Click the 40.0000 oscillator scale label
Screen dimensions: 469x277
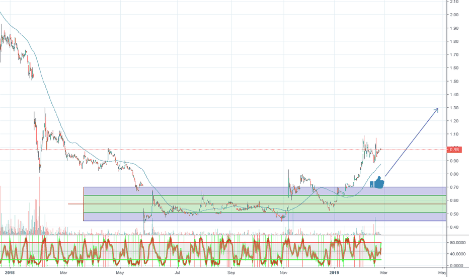click(457, 254)
